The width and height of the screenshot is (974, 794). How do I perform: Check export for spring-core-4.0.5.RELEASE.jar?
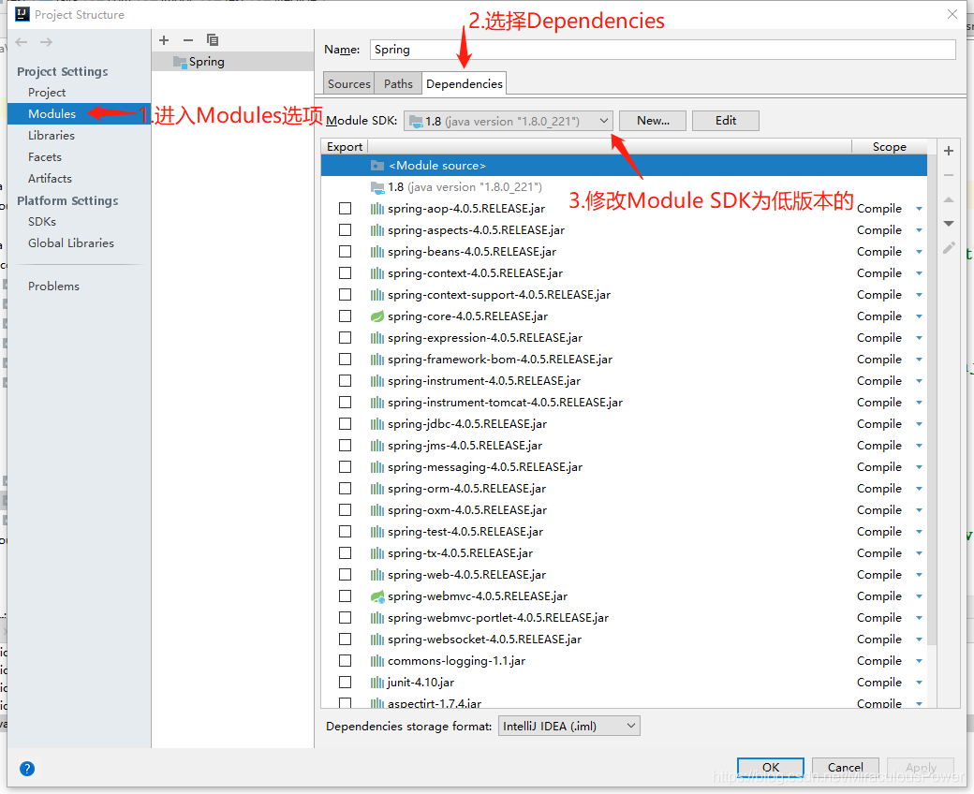point(346,316)
